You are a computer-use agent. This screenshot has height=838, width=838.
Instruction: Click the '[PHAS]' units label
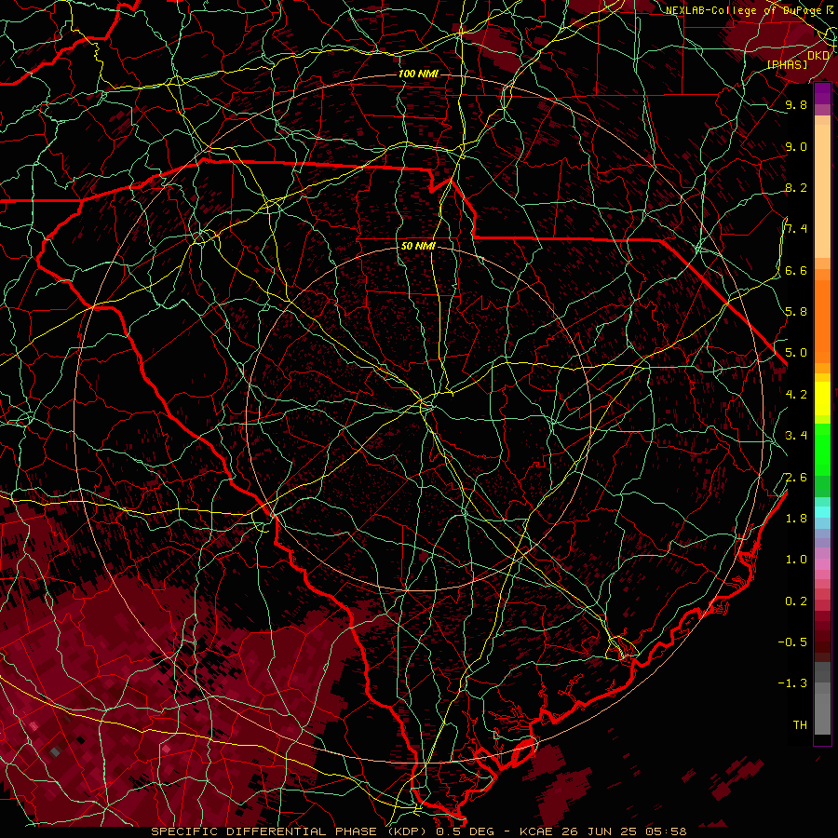pyautogui.click(x=787, y=64)
